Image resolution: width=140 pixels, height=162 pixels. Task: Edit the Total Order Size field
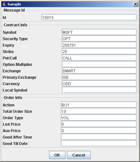click(x=99, y=111)
